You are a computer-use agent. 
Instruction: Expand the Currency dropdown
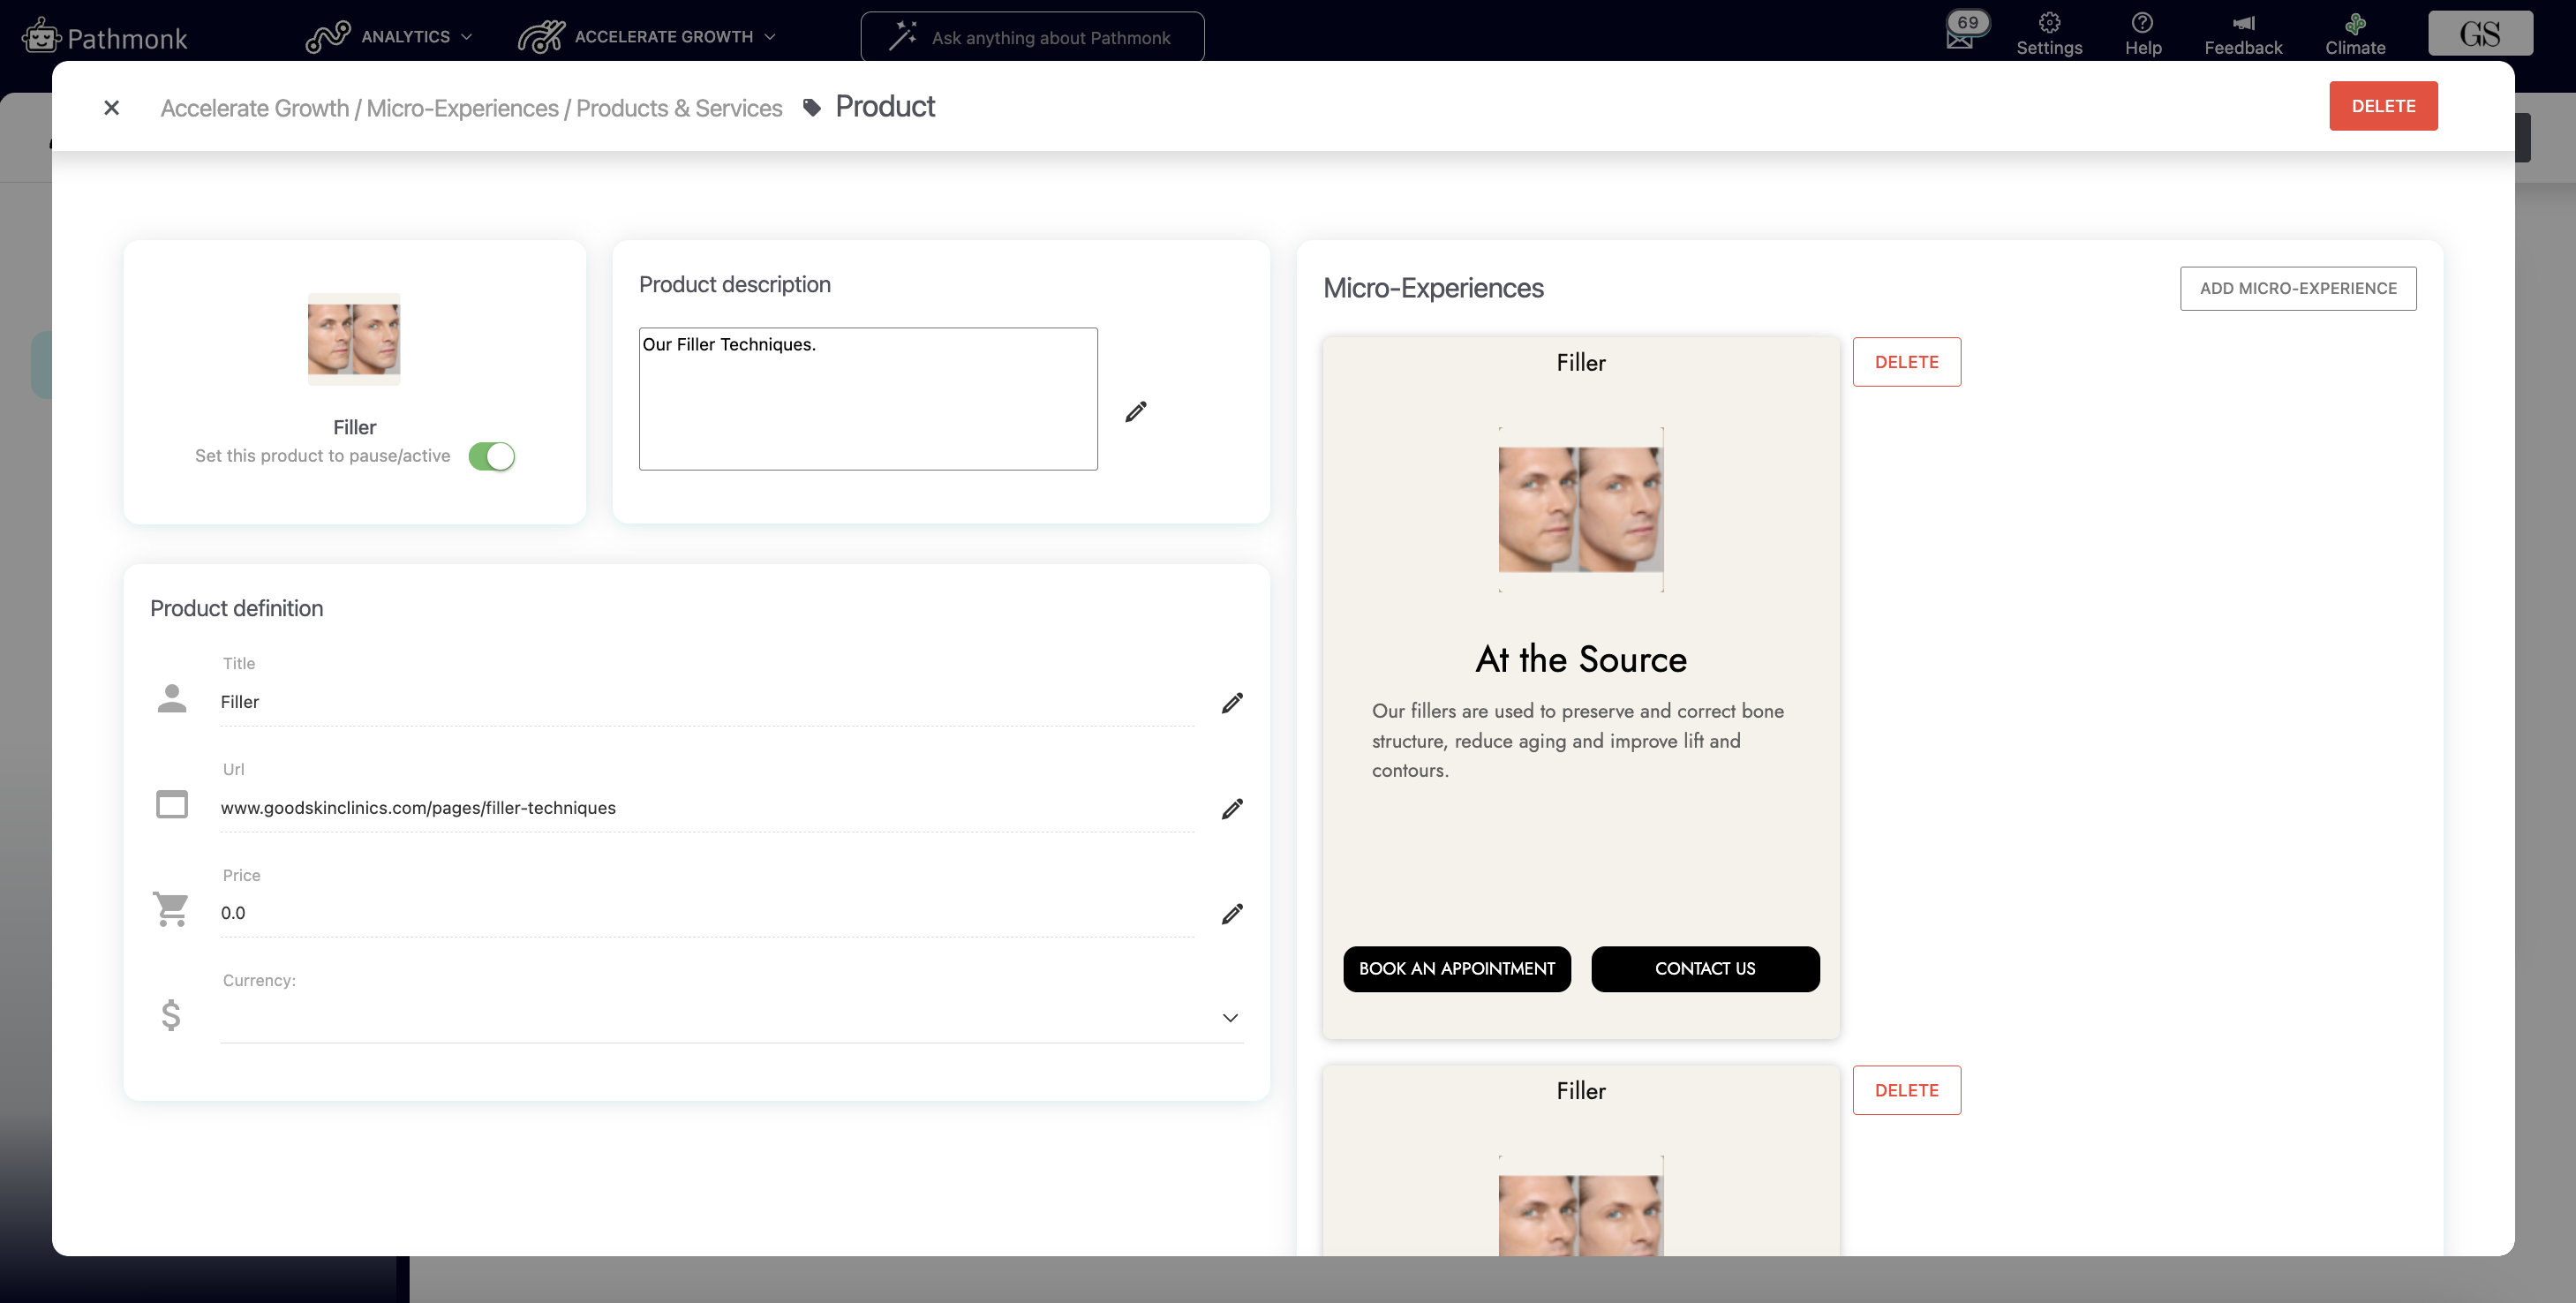tap(1229, 1018)
